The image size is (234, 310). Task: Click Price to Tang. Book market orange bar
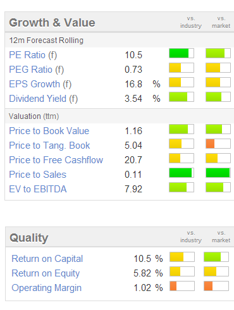[218, 144]
